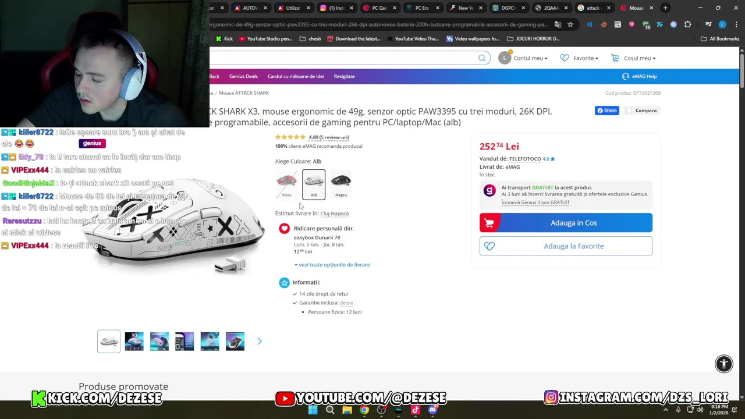Open File Explorer from taskbar
This screenshot has height=419, width=745.
(347, 410)
